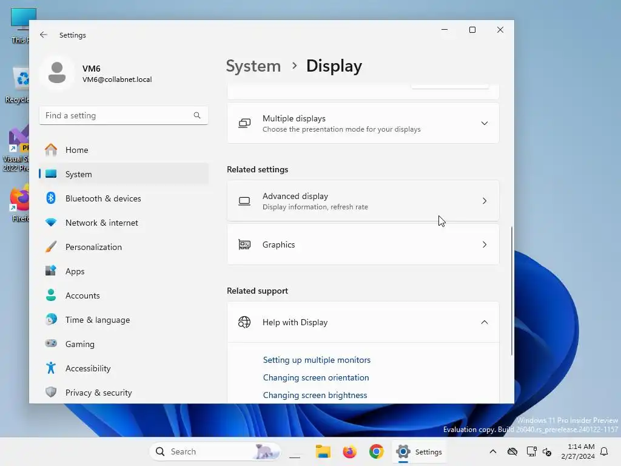The height and width of the screenshot is (466, 621).
Task: Open Advanced display via its right chevron
Action: tap(485, 201)
